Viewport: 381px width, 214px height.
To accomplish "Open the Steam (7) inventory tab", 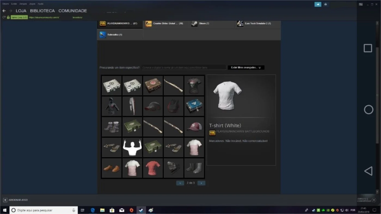I will pos(211,24).
